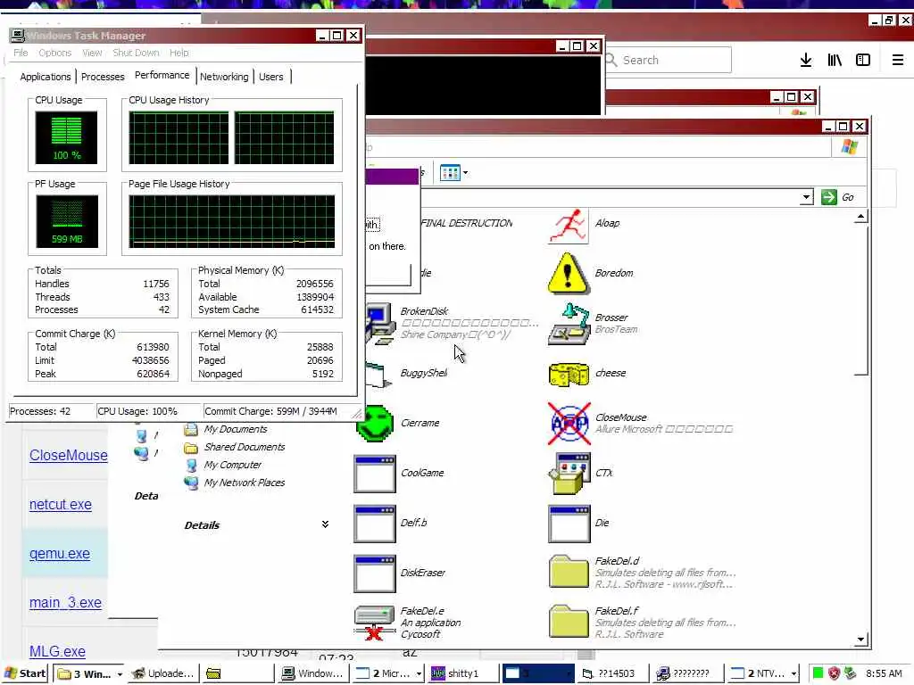This screenshot has width=914, height=685.
Task: Open the BrokenDisk computer icon
Action: click(380, 324)
